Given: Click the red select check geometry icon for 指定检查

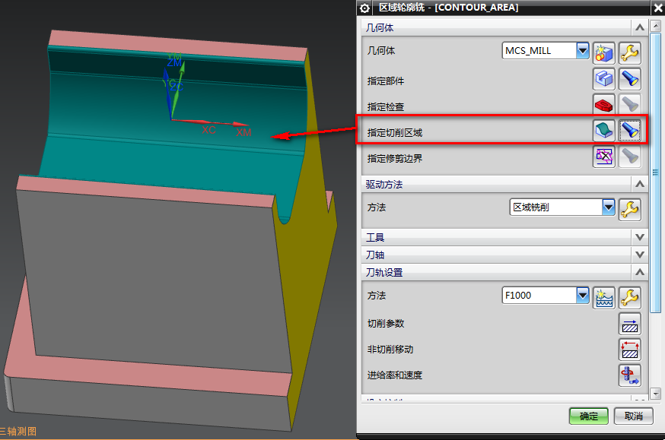Looking at the screenshot, I should [x=603, y=105].
